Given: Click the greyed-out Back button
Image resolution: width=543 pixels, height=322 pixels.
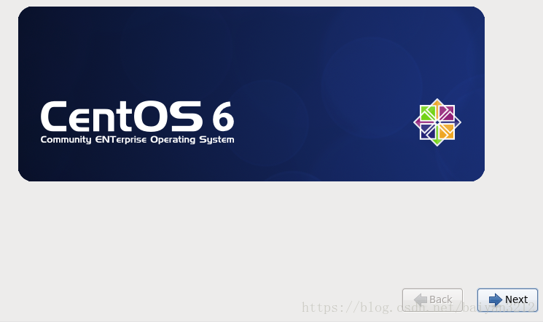Looking at the screenshot, I should tap(432, 300).
